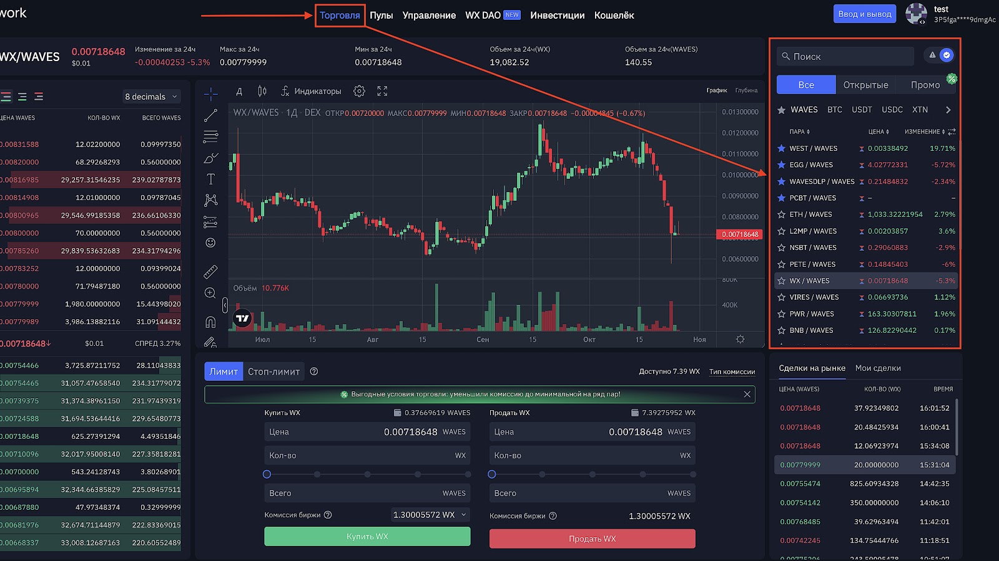This screenshot has width=999, height=561.
Task: Open the Кошелёк wallet page
Action: [x=614, y=15]
